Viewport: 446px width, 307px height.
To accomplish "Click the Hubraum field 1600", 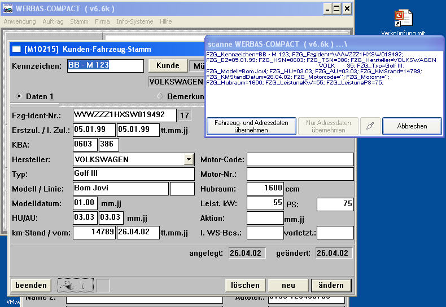I will [265, 189].
